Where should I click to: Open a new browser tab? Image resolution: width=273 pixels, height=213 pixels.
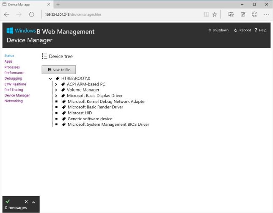pyautogui.click(x=58, y=4)
